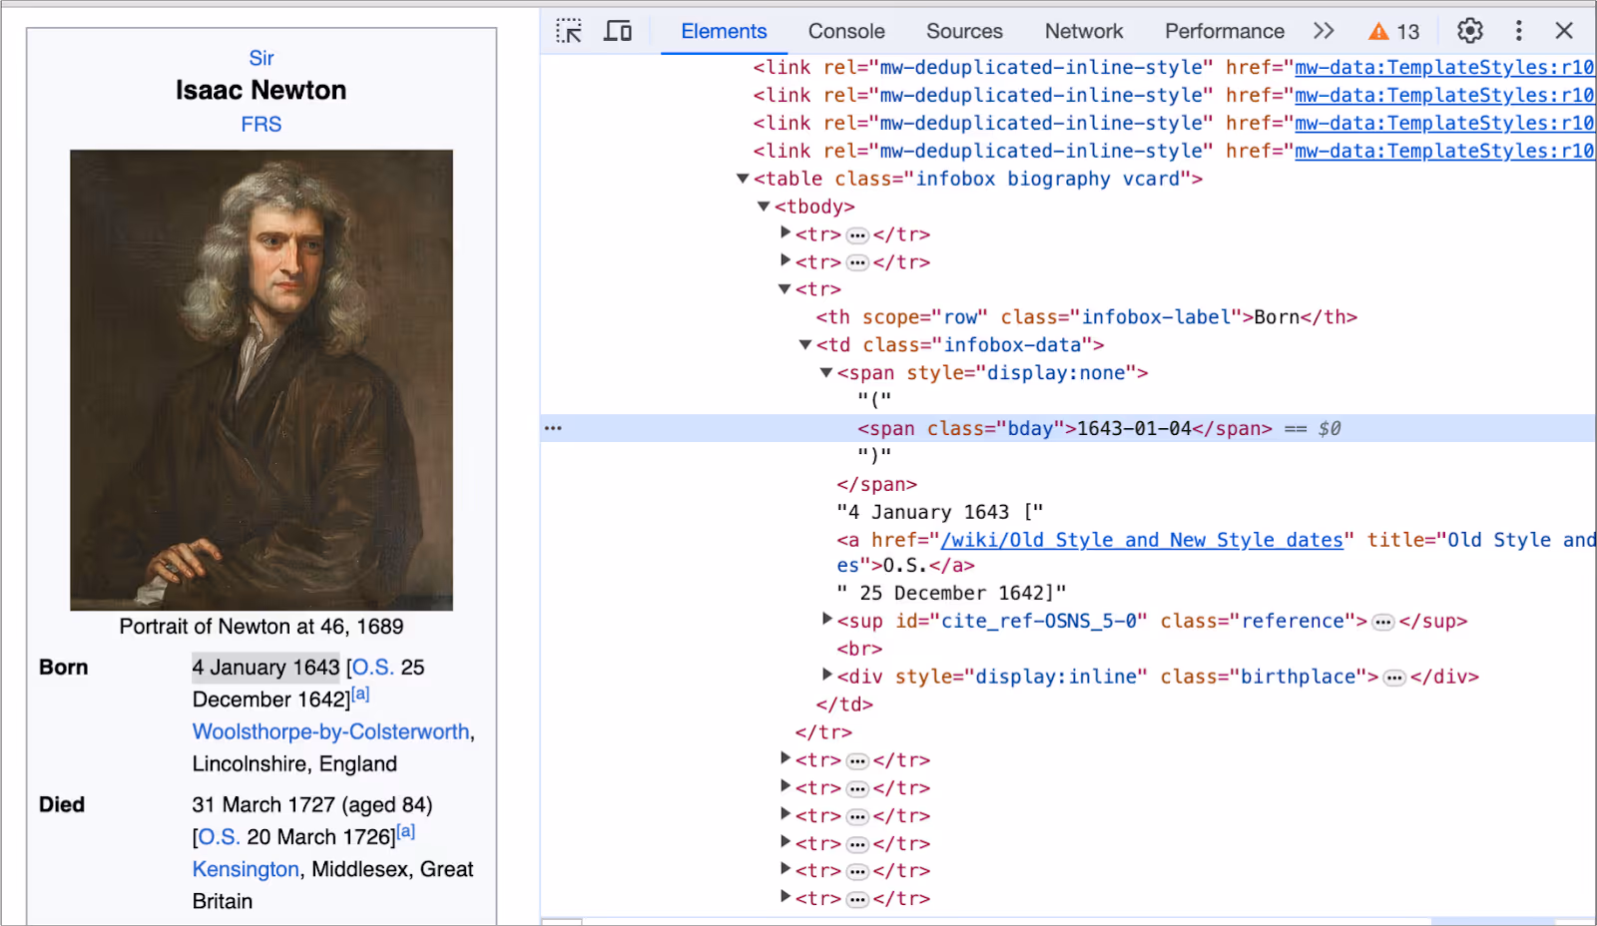Click the Isaac Newton heading in infobox

(262, 90)
